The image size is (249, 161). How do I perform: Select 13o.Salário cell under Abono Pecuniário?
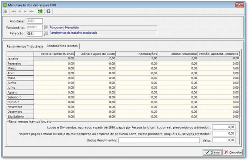click(x=177, y=117)
